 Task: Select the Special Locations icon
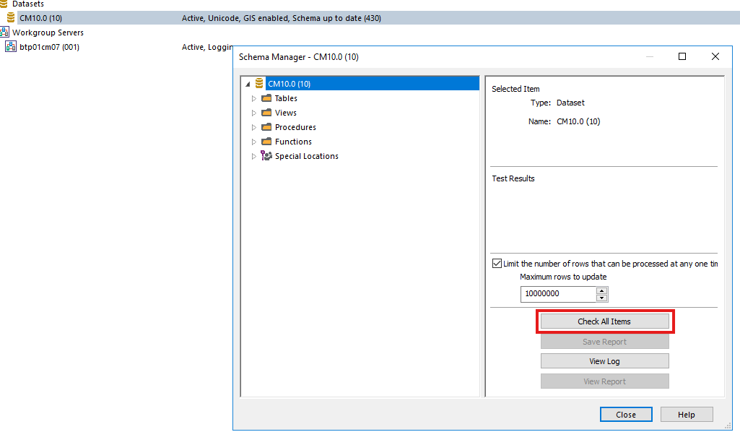click(x=267, y=155)
